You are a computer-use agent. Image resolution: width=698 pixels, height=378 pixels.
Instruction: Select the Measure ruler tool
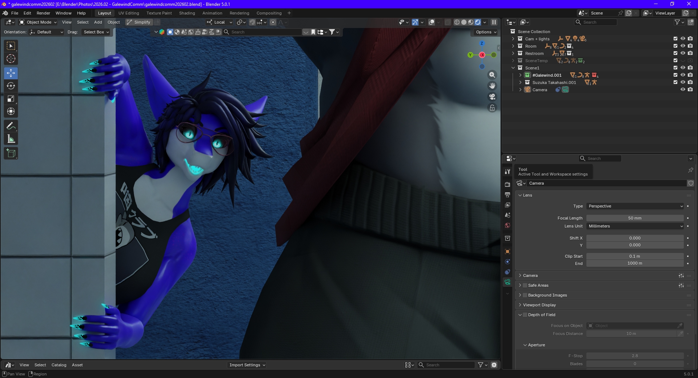coord(11,139)
